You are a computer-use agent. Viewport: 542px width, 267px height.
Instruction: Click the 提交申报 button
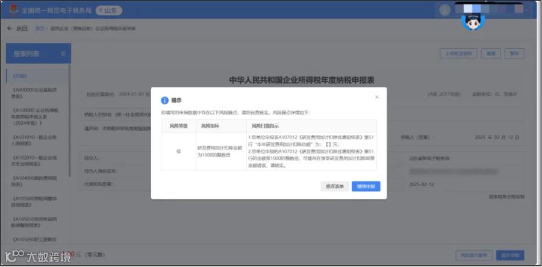point(510,255)
